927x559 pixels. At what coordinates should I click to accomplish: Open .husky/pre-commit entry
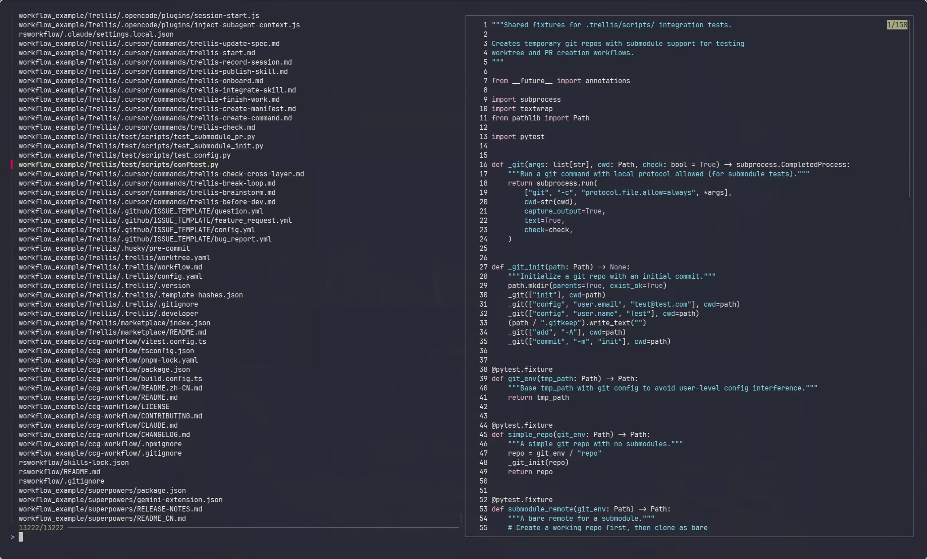click(104, 248)
